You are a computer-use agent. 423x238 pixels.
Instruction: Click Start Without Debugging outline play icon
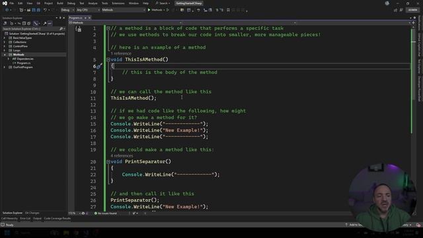[167, 10]
